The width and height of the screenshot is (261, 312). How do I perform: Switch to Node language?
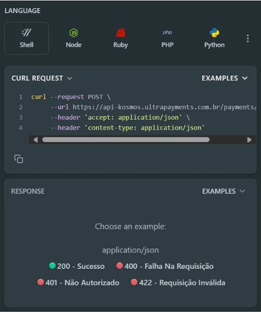click(74, 38)
